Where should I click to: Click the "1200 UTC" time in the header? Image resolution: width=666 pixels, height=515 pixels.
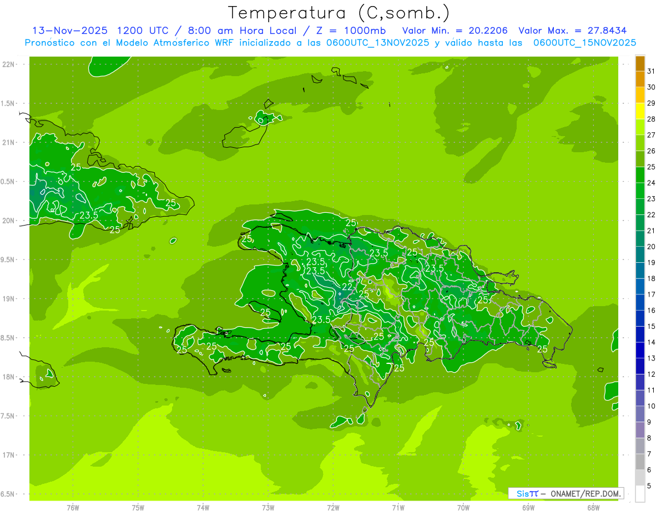click(142, 31)
